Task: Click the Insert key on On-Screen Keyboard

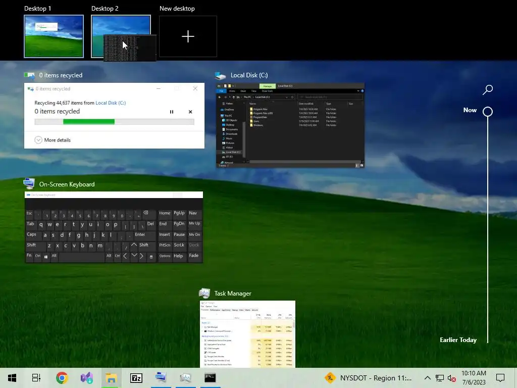Action: point(165,235)
